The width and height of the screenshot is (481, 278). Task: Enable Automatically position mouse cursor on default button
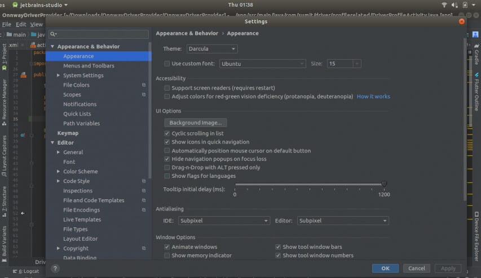coord(167,151)
